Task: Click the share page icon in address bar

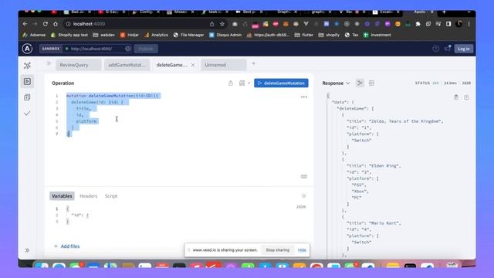Action: point(212,24)
